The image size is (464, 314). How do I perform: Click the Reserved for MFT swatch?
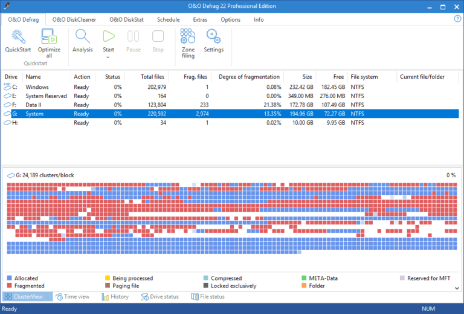(x=402, y=278)
